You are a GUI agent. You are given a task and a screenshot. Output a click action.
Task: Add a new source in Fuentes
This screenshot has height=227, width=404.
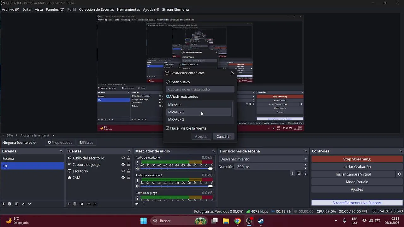(x=68, y=204)
